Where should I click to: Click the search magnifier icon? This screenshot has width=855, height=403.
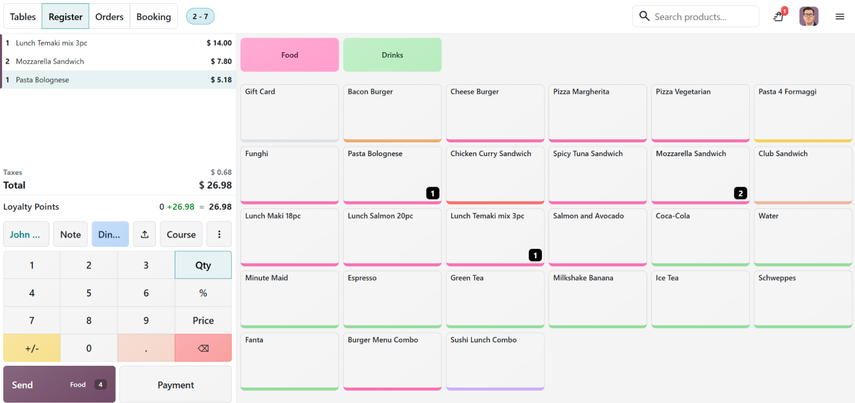tap(644, 16)
